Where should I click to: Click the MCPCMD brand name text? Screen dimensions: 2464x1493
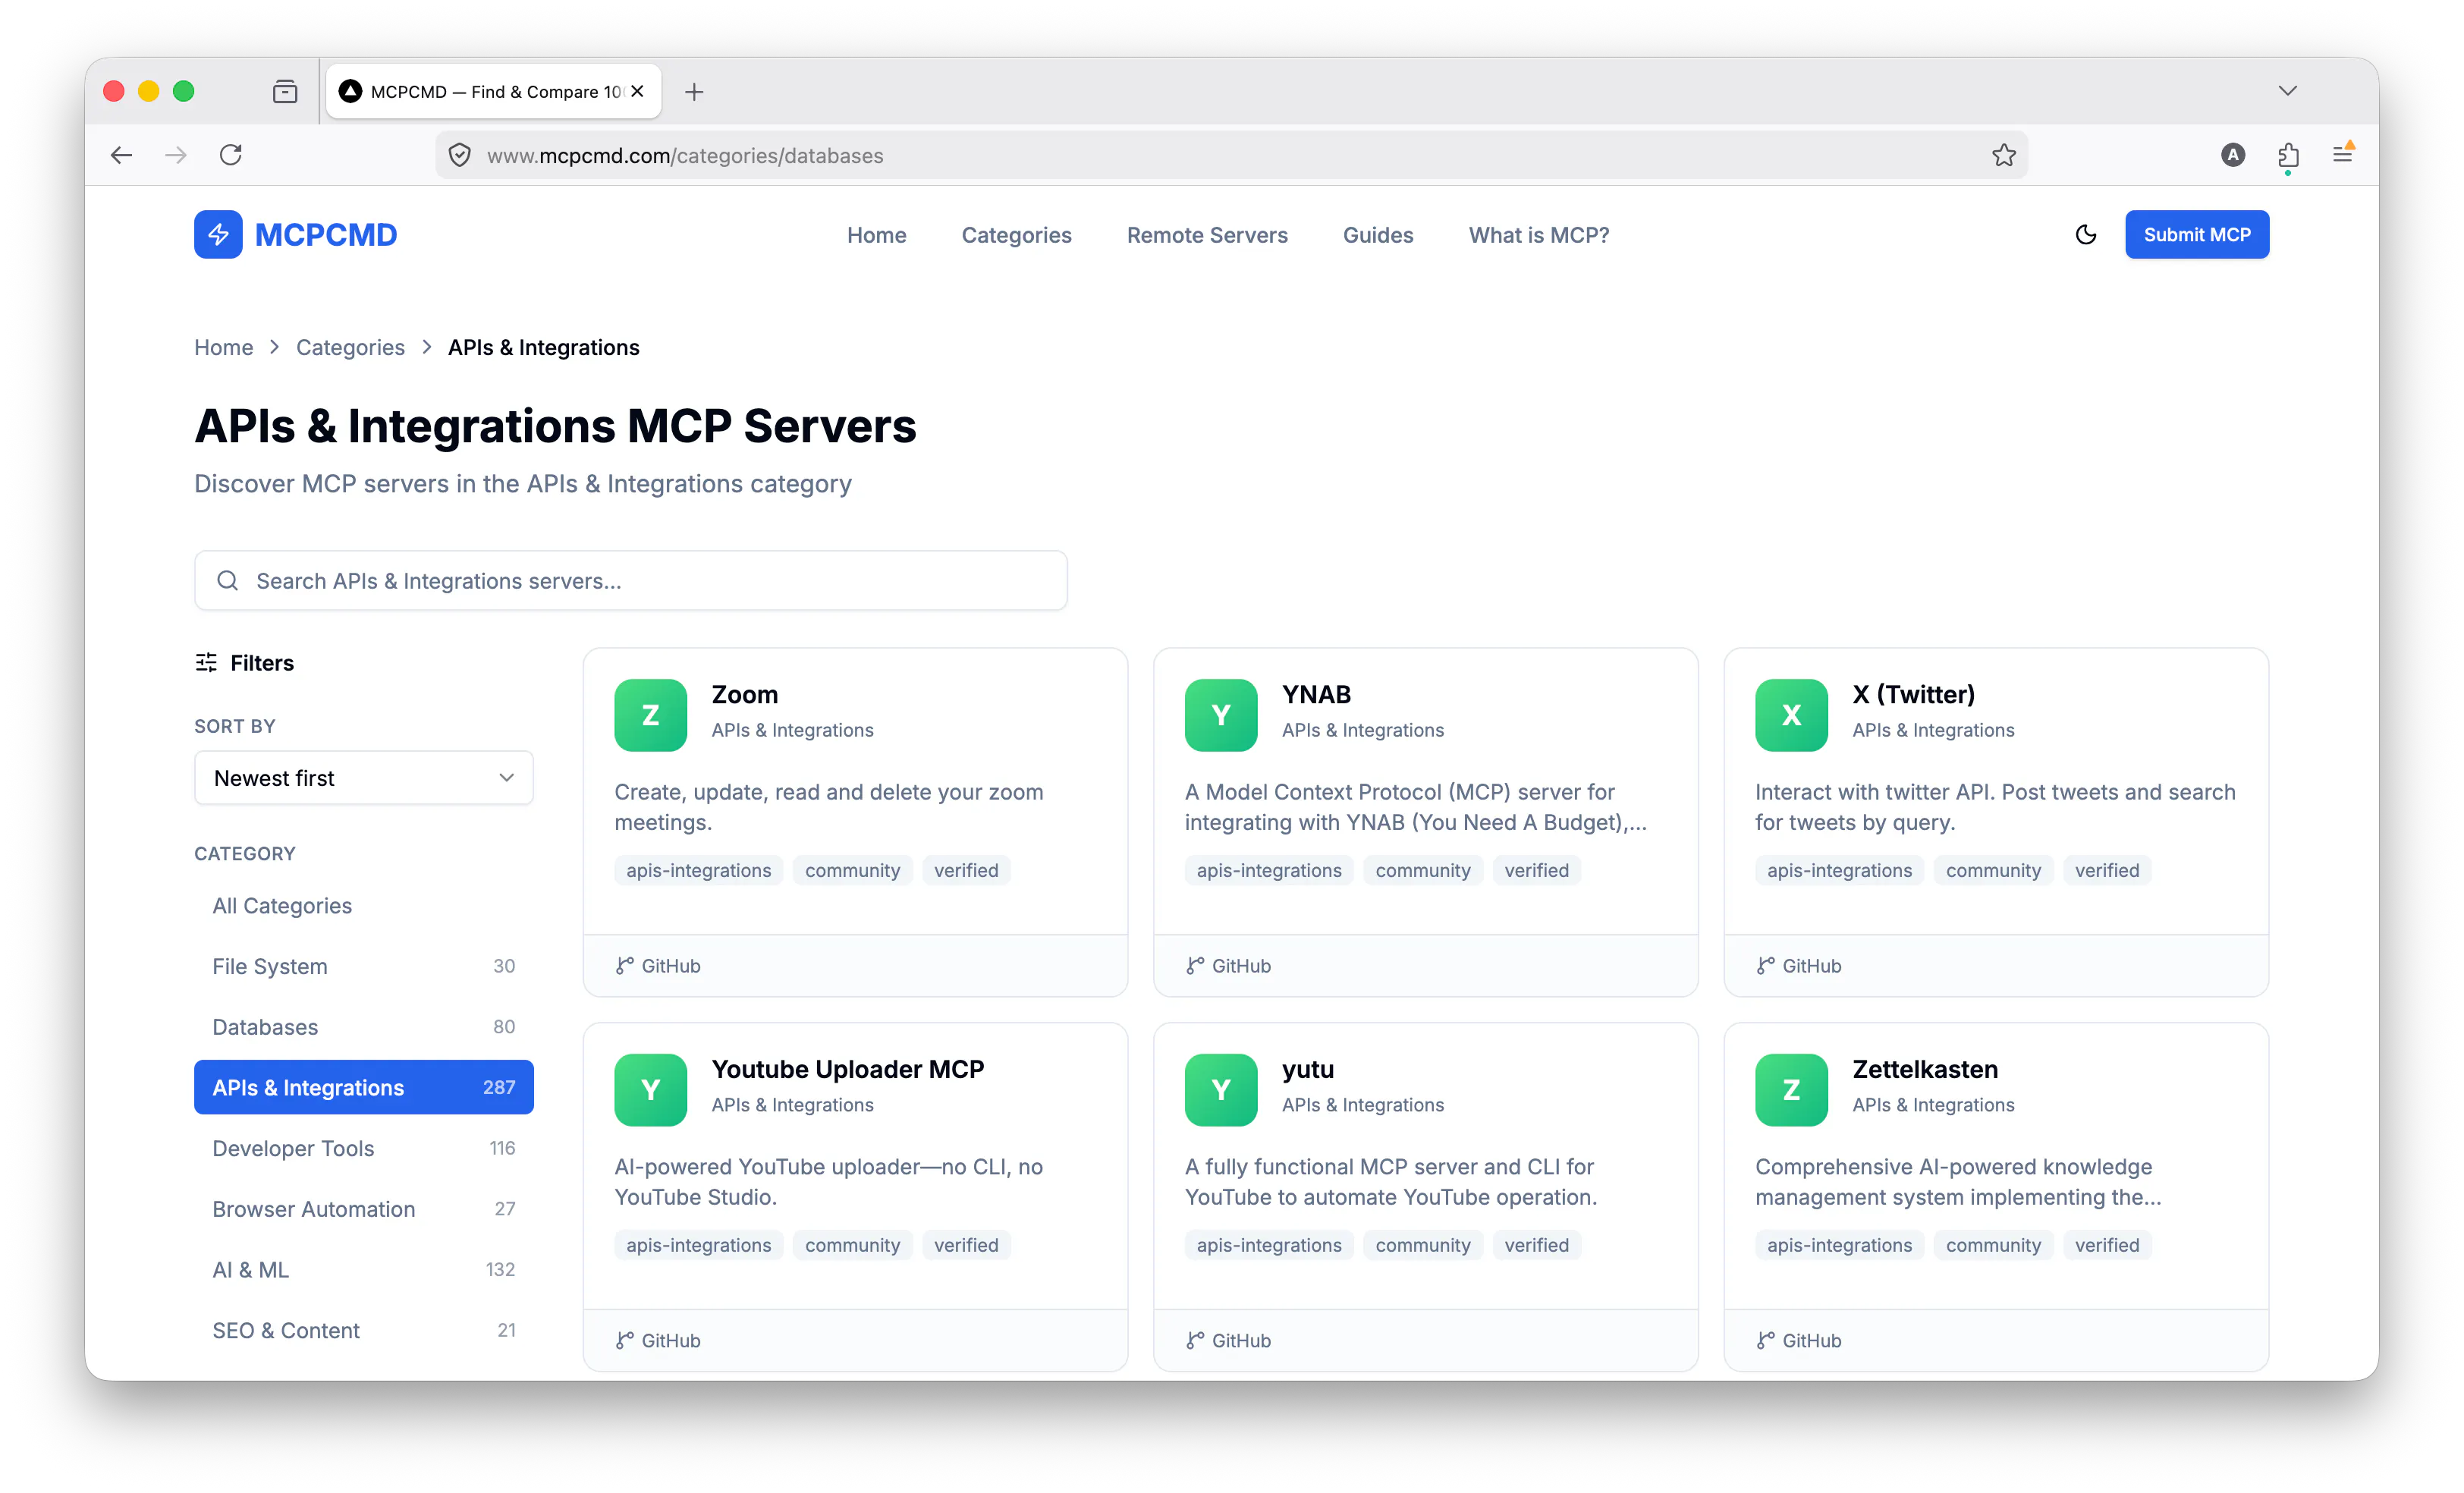[x=326, y=235]
